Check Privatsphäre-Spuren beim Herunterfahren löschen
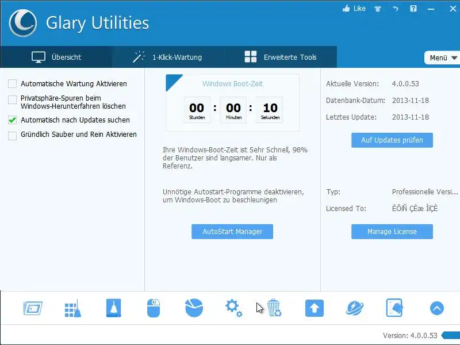 click(x=12, y=99)
